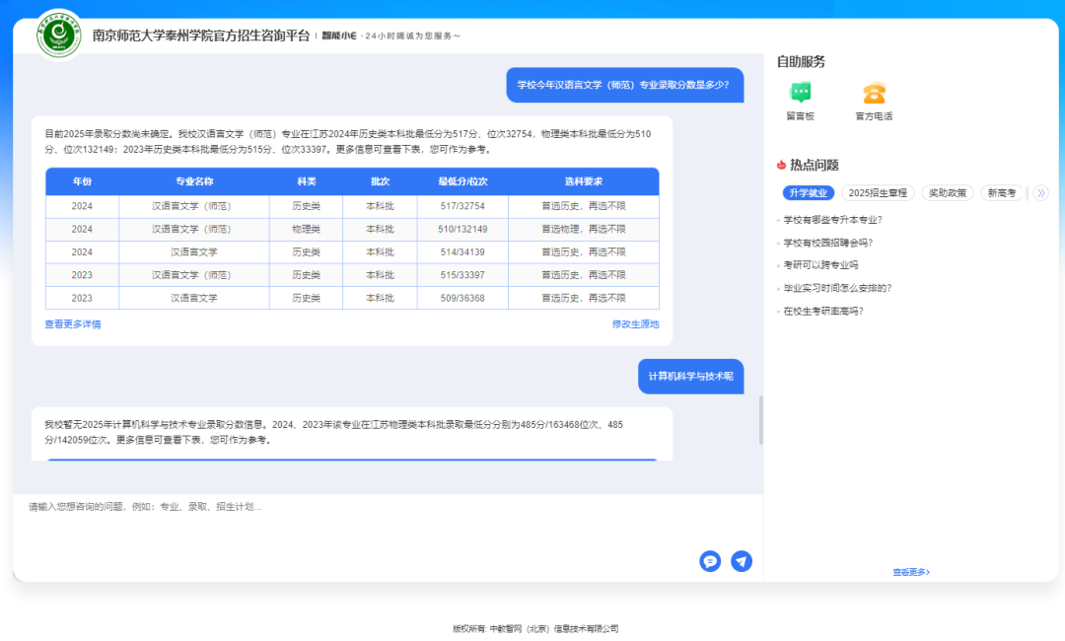
Task: Click the chat area vertical scrollbar
Action: pos(759,421)
